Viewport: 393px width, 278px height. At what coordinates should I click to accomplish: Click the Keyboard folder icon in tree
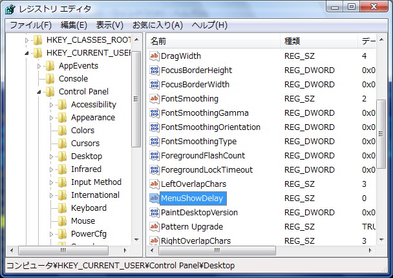pos(62,208)
